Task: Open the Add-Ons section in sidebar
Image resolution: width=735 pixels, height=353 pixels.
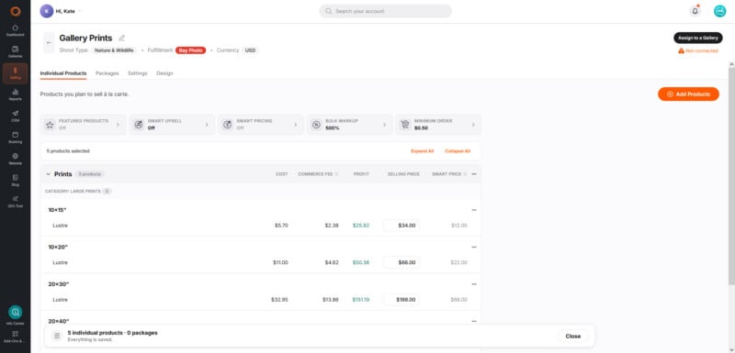Action: 15,337
